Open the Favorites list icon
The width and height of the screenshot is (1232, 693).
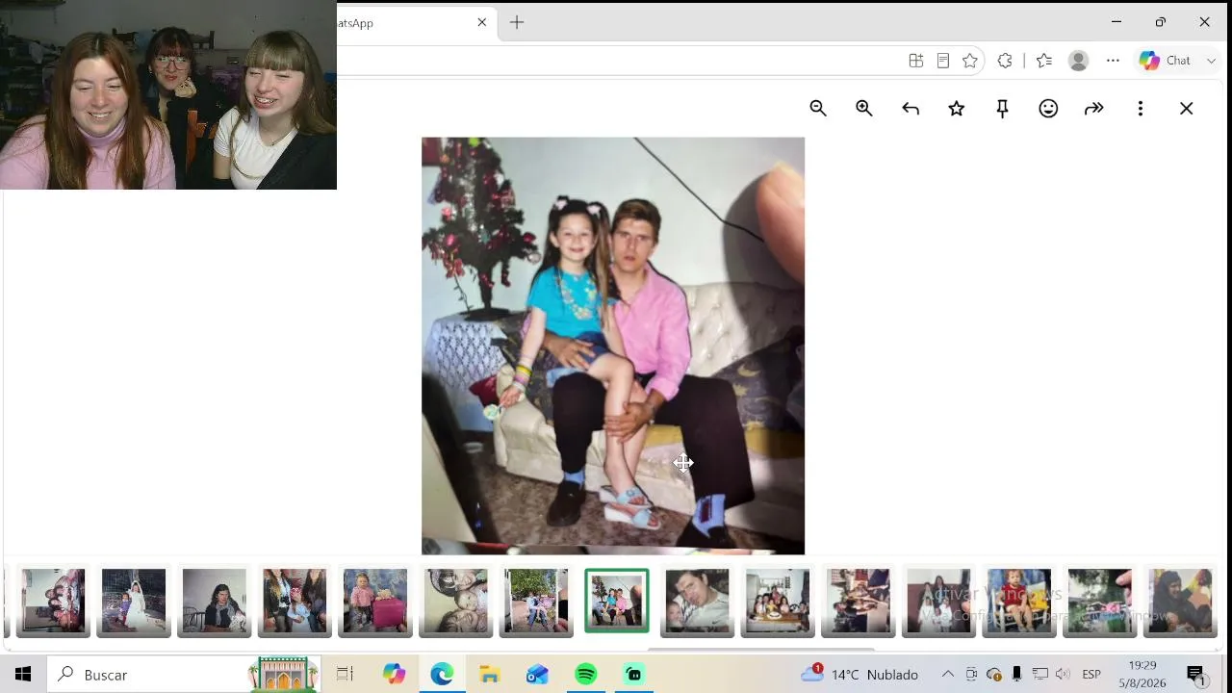point(1044,61)
